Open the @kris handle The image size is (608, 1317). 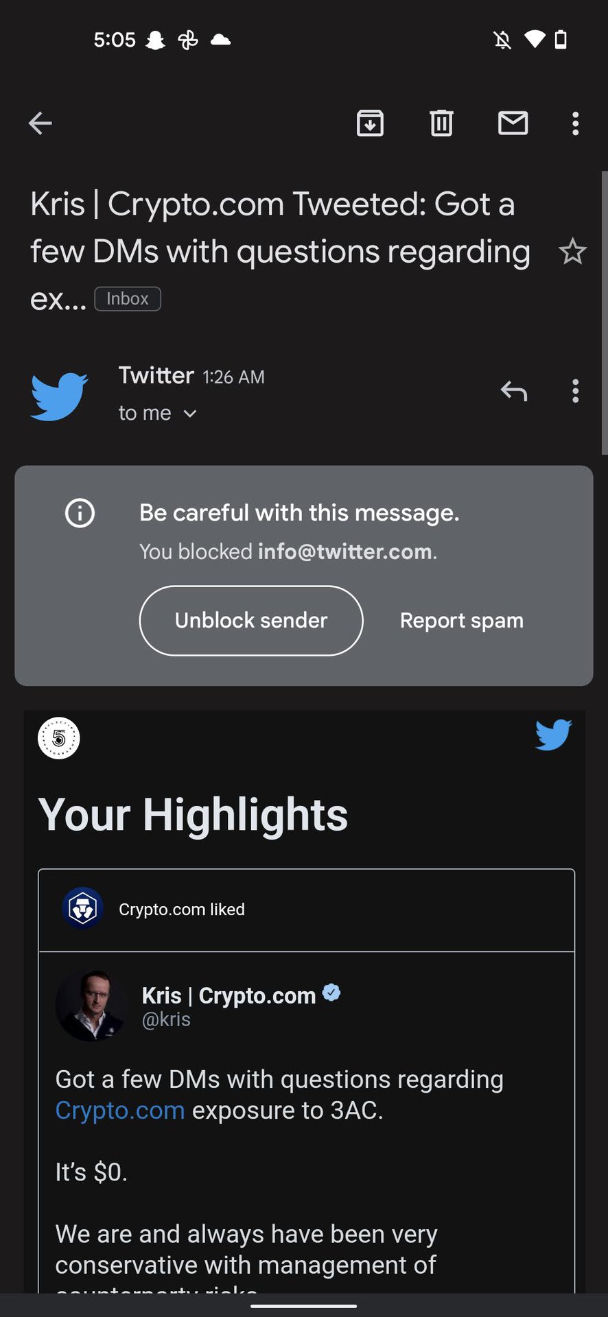pos(166,1020)
